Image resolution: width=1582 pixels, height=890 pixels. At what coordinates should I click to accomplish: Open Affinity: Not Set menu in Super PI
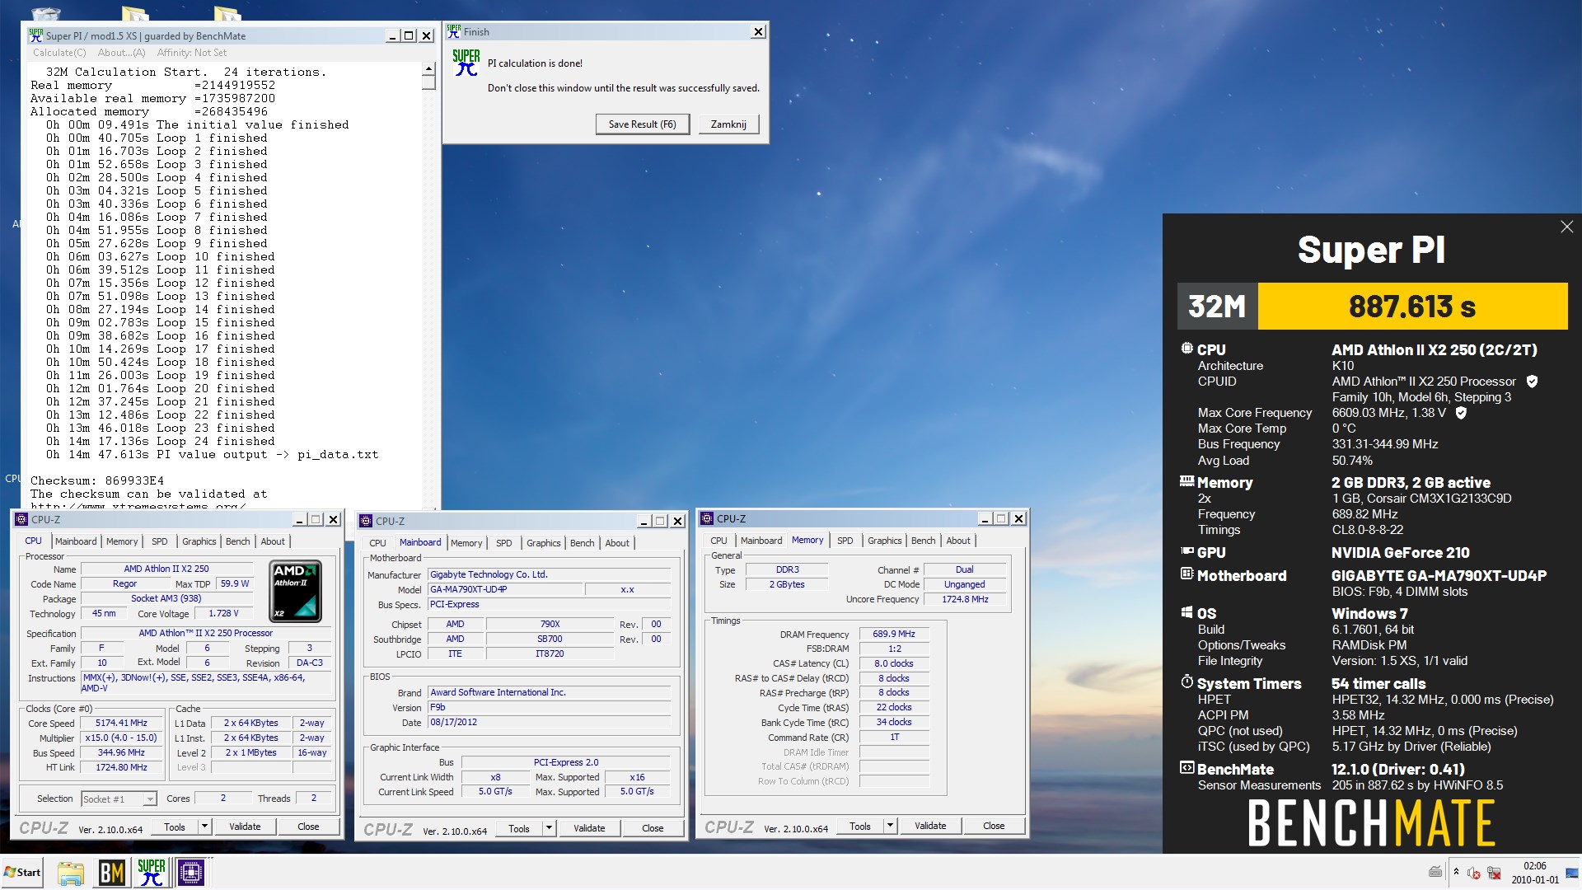point(192,53)
